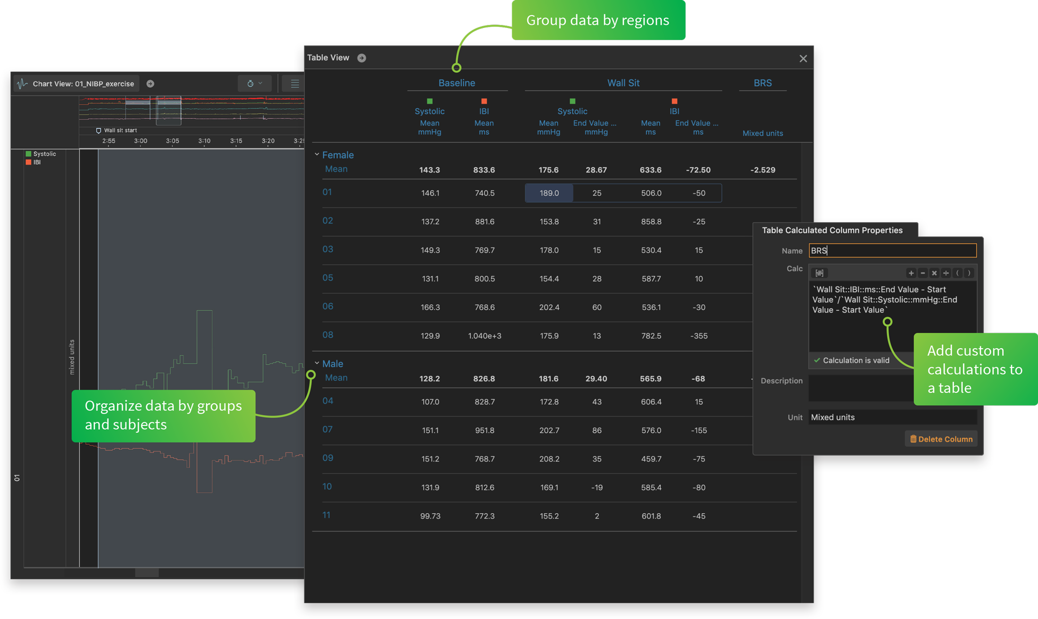Click the arrow icon beside the Table View title
This screenshot has height=619, width=1038.
[362, 58]
